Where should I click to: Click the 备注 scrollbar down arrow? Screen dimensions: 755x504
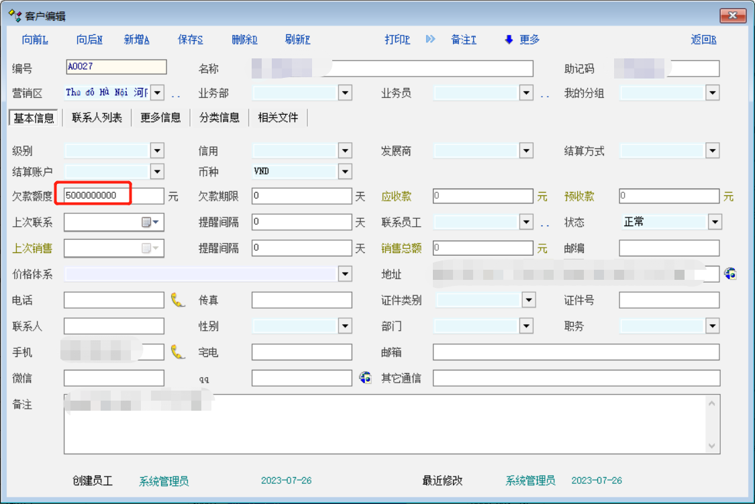[x=712, y=446]
